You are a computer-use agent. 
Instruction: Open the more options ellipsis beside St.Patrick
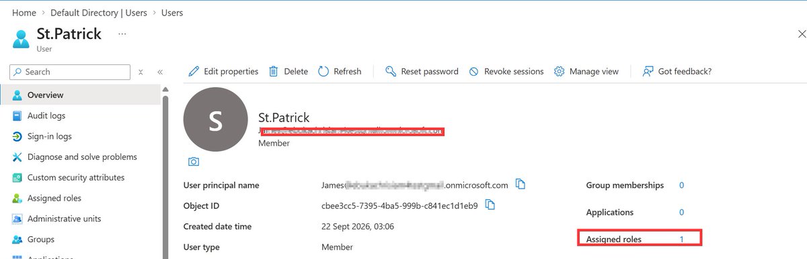tap(122, 34)
